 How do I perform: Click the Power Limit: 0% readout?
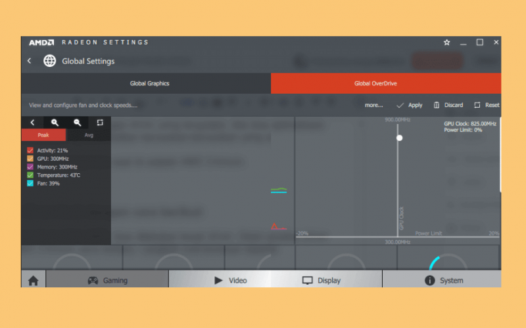[463, 130]
